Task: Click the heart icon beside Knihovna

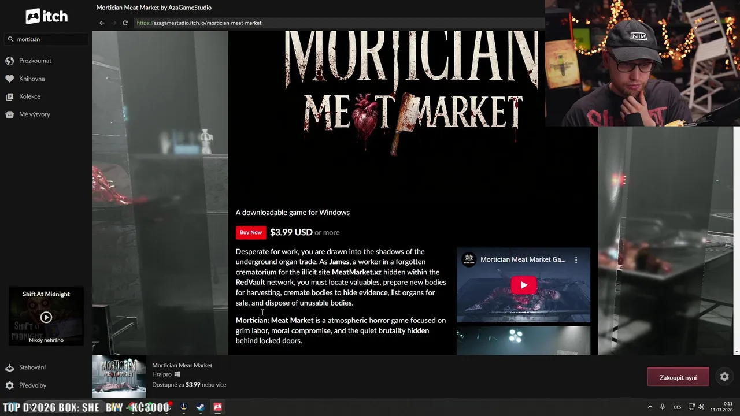Action: (x=9, y=79)
